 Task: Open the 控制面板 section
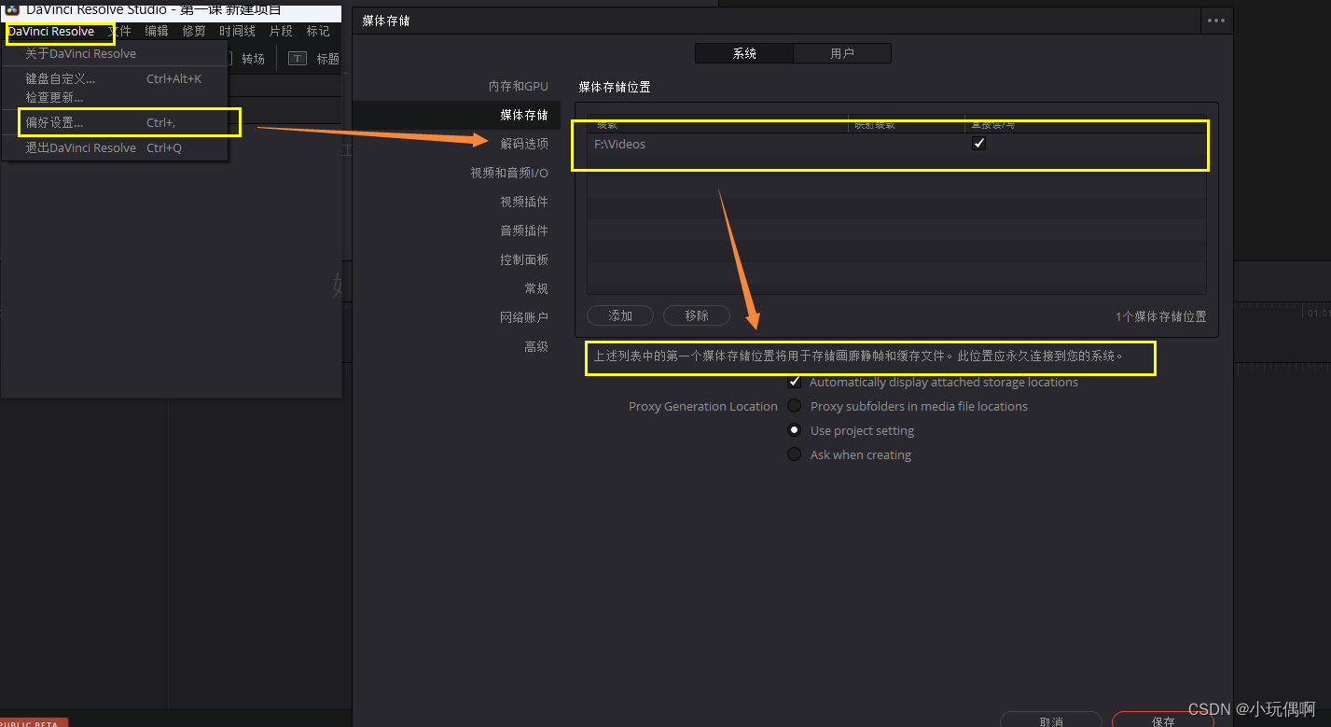point(524,259)
